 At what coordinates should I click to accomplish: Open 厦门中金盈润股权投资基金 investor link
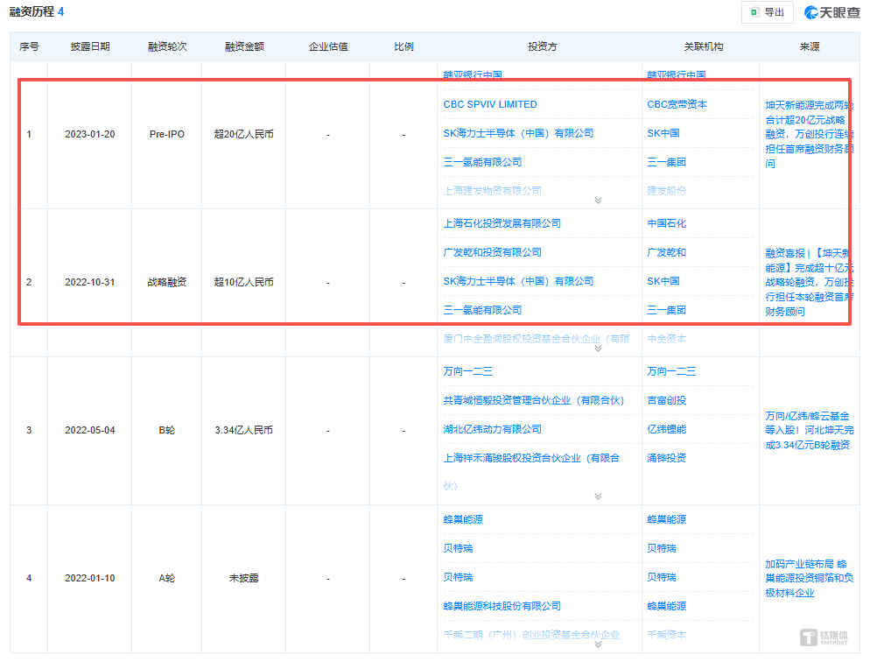(536, 339)
